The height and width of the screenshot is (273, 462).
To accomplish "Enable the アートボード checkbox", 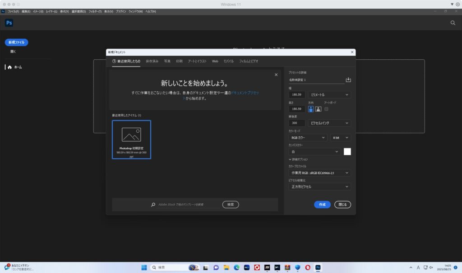I will (x=326, y=109).
